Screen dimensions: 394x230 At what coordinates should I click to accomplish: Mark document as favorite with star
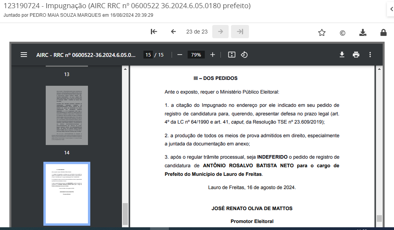(322, 33)
